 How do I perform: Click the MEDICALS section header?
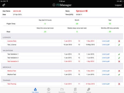pos(7,67)
